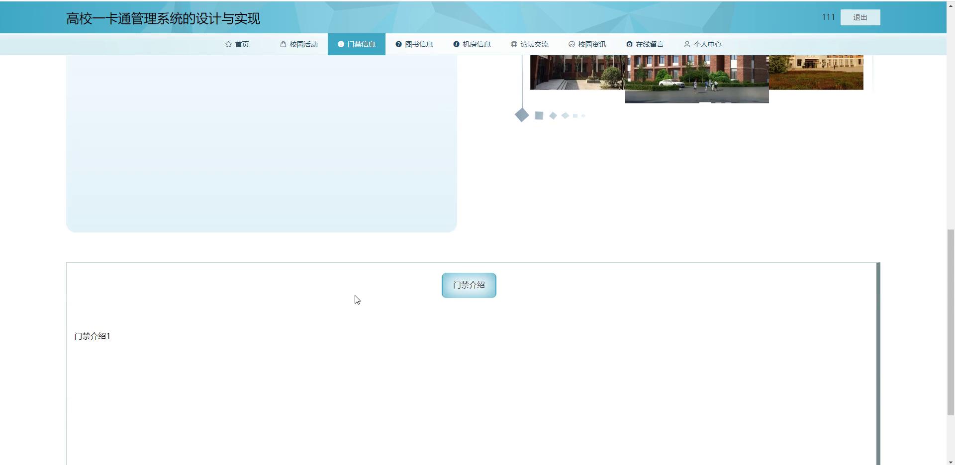Click the 退出 logout button
Screen dimensions: 955x465
[860, 17]
